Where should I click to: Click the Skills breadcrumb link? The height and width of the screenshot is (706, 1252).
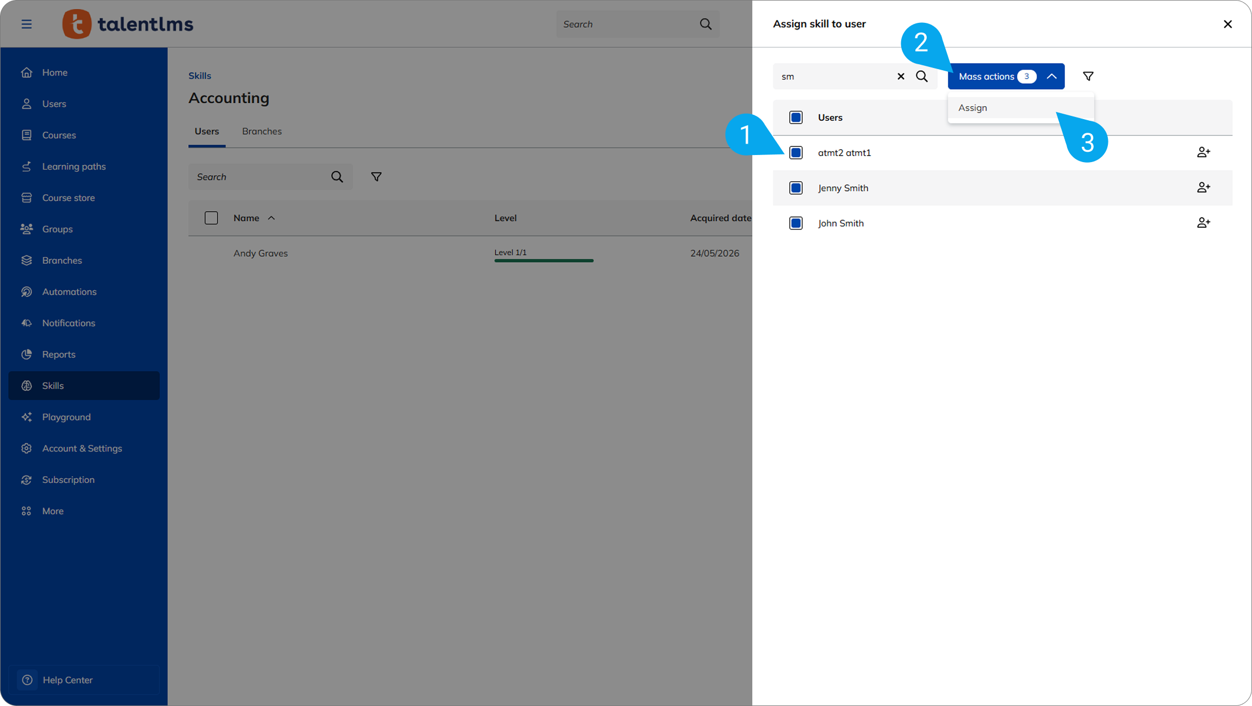[200, 76]
